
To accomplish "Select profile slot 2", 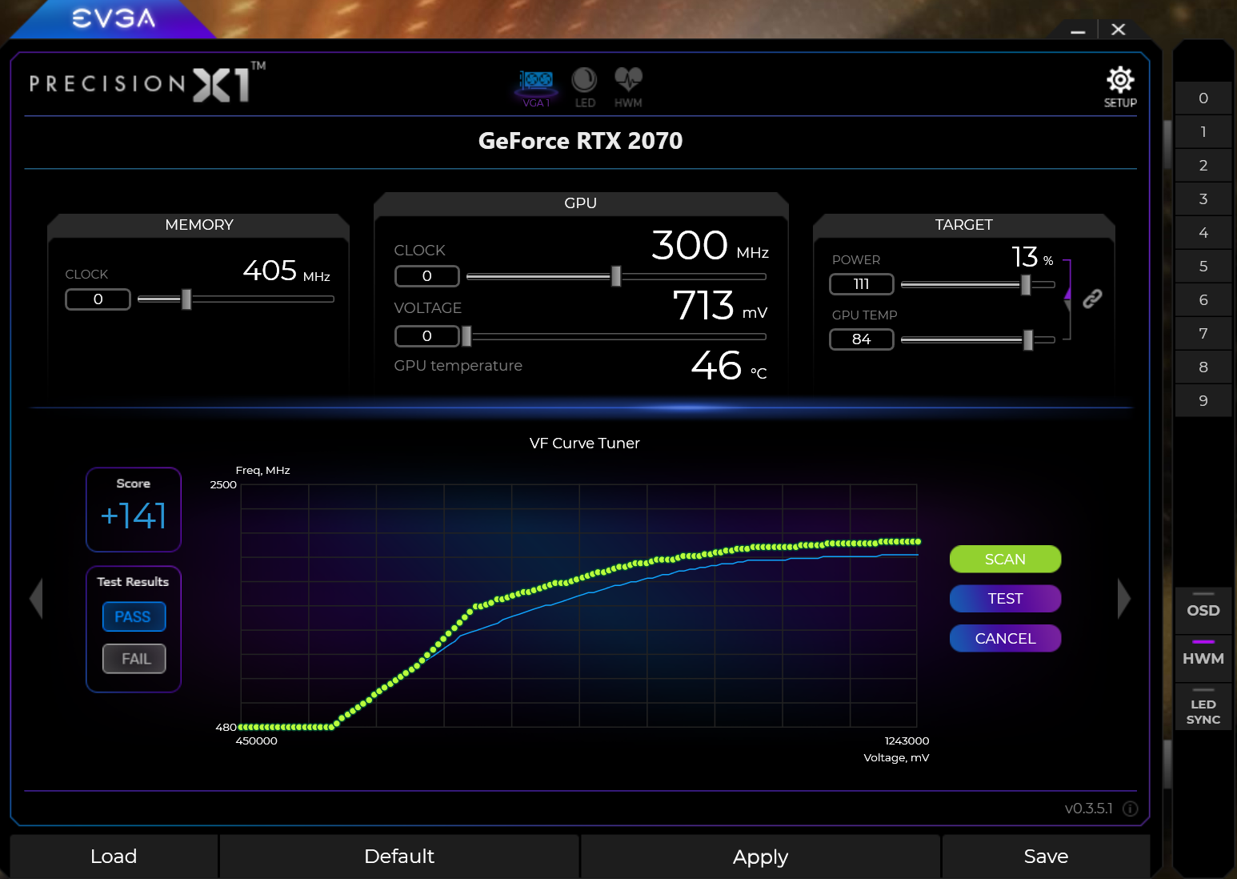I will (1203, 166).
